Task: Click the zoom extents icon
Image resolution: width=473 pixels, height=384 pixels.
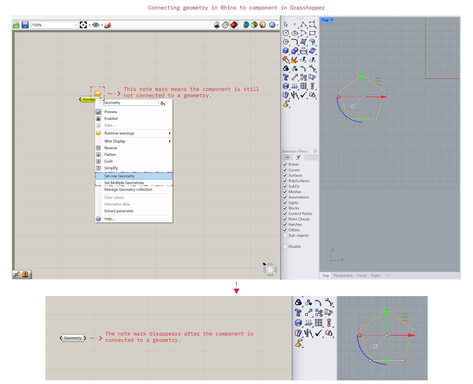Action: coord(83,25)
